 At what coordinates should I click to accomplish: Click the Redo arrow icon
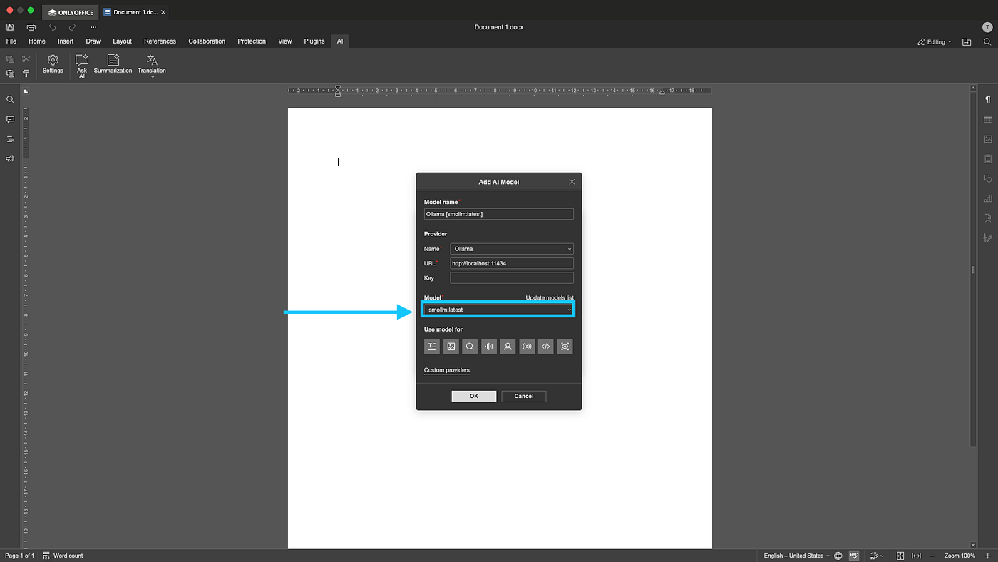pos(72,27)
